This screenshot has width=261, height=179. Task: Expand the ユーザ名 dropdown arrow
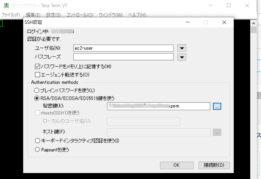[x=182, y=48]
